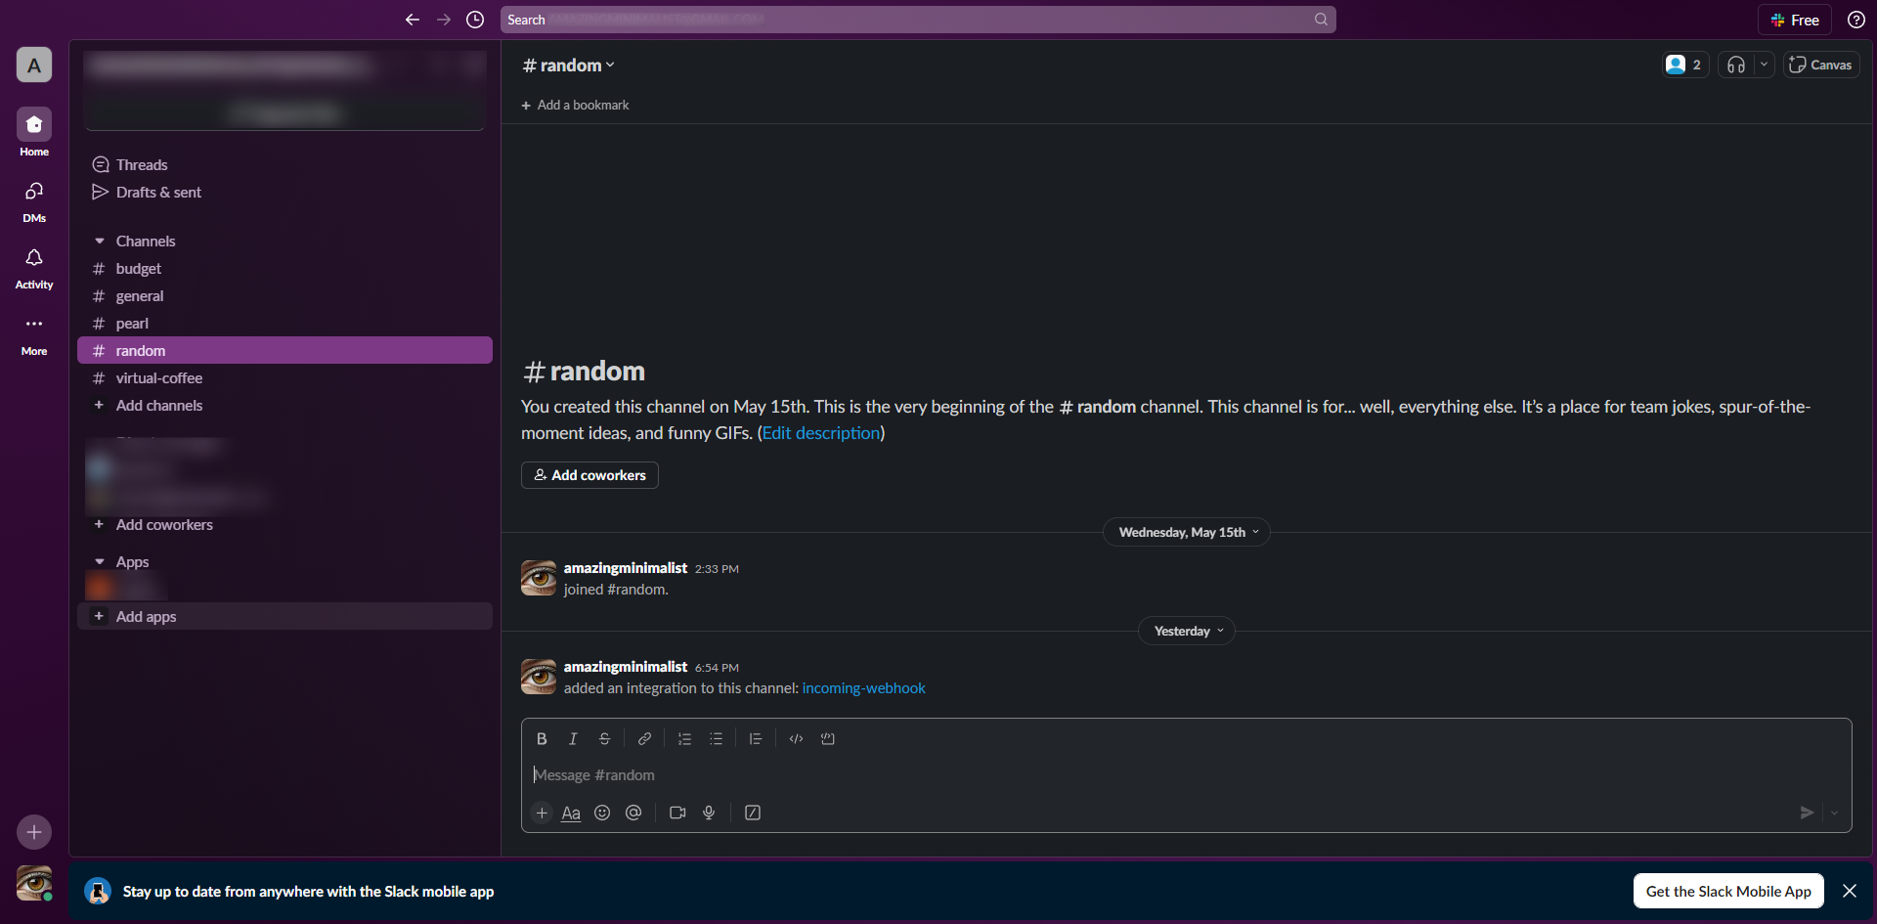Click Add coworkers in the sidebar
Screen dimensions: 1877x924
coord(284,524)
